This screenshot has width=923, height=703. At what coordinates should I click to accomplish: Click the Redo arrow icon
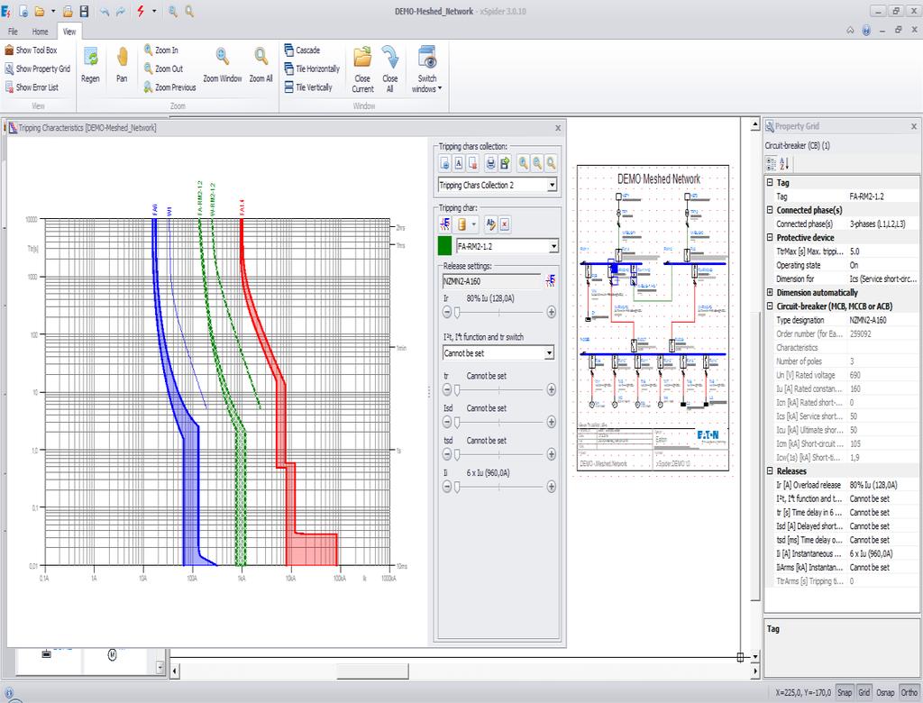click(121, 11)
